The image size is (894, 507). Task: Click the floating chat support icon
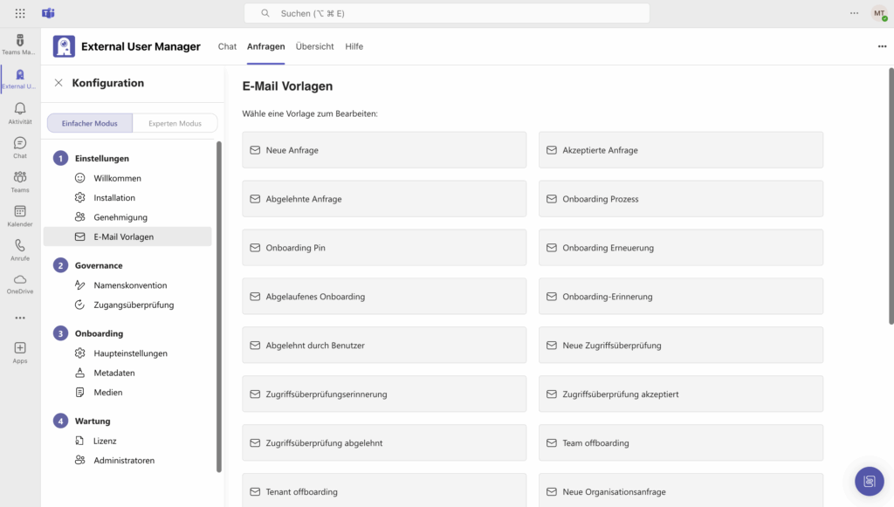pos(868,481)
